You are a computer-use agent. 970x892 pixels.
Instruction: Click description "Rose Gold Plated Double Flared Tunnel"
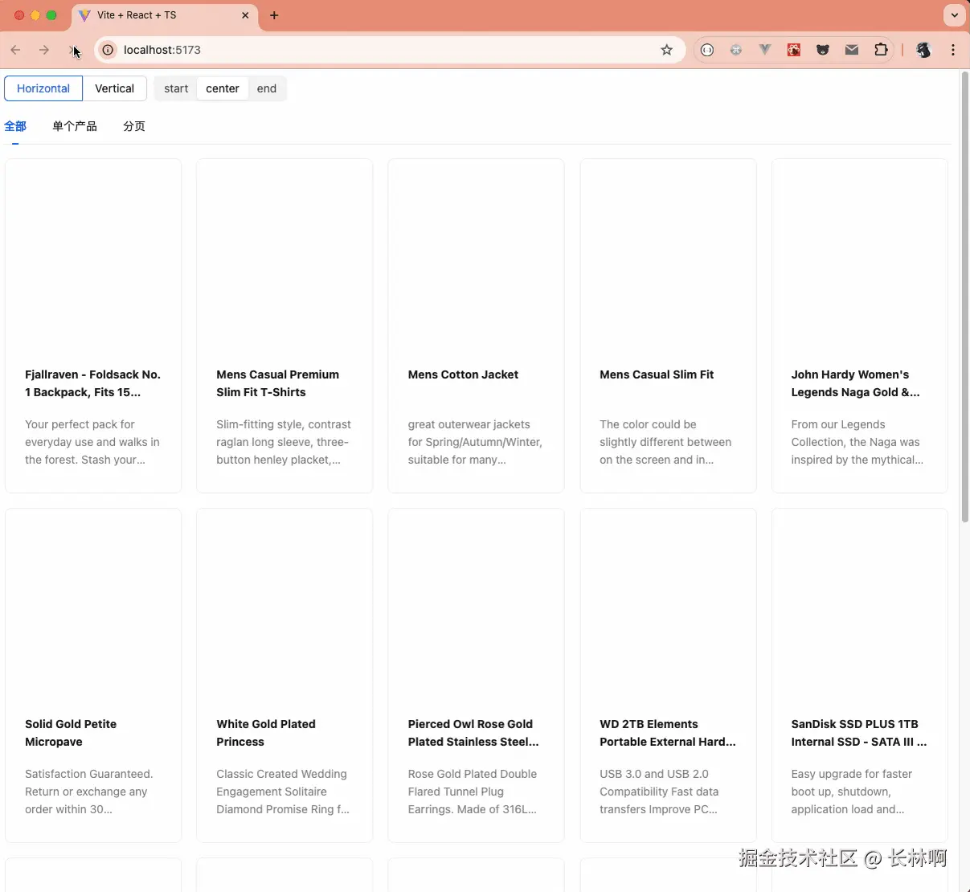click(x=473, y=792)
